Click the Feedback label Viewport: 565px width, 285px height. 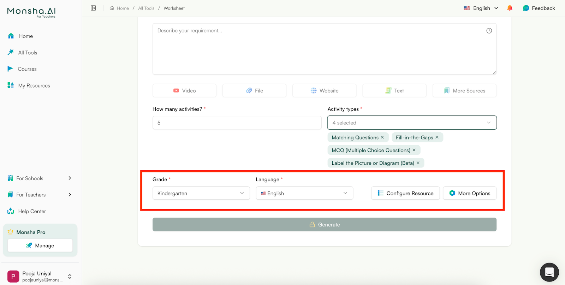click(x=543, y=8)
